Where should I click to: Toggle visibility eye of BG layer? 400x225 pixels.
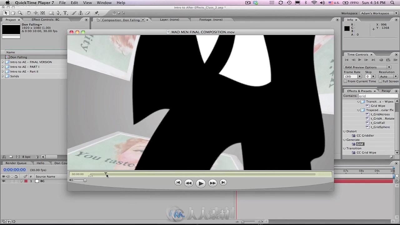click(x=3, y=181)
